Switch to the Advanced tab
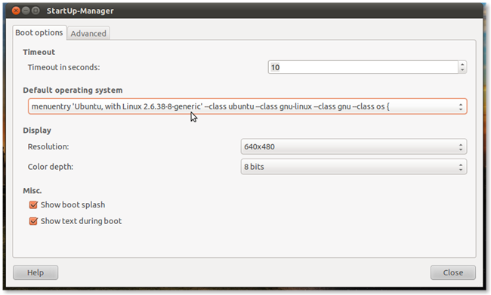 pos(88,33)
